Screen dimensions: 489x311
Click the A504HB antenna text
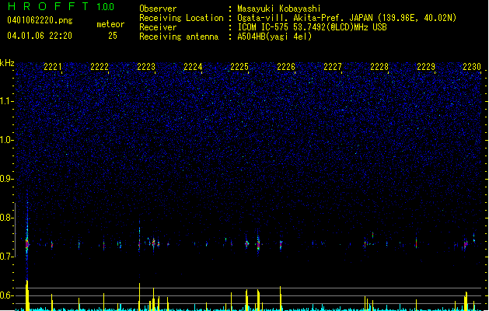coord(274,37)
